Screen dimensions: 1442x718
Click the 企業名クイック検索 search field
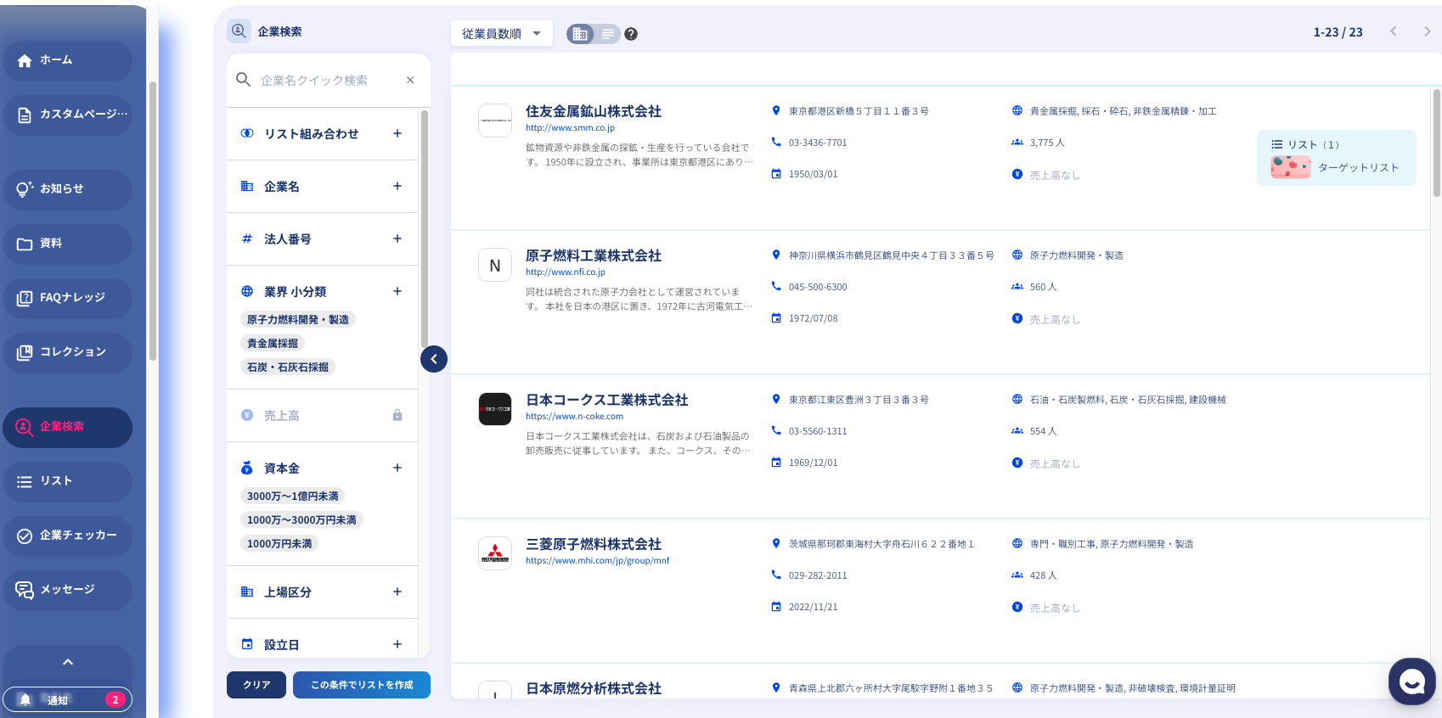[x=323, y=80]
